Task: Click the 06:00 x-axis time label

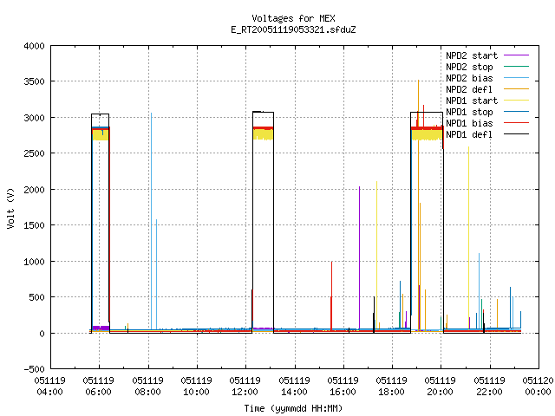Action: pos(98,392)
